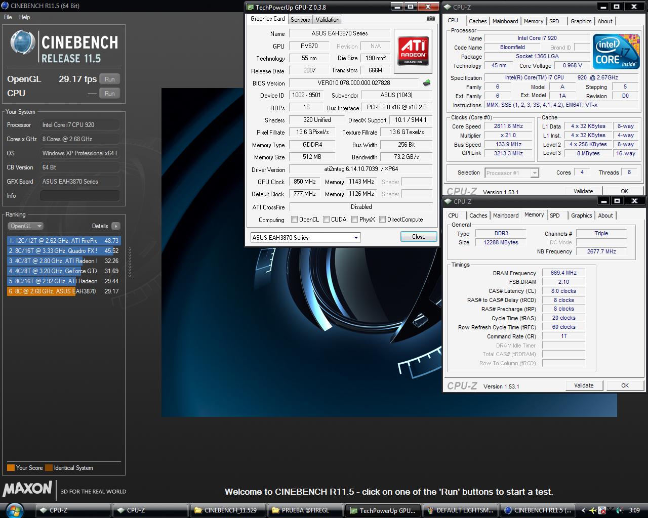Click the black X tray icon

611,510
